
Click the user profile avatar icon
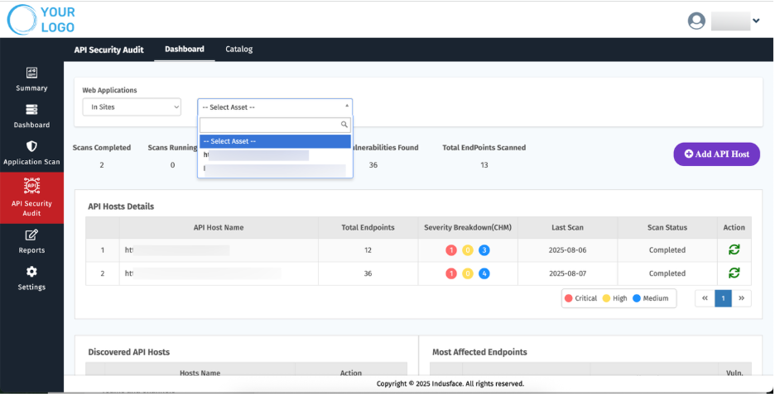pos(696,21)
